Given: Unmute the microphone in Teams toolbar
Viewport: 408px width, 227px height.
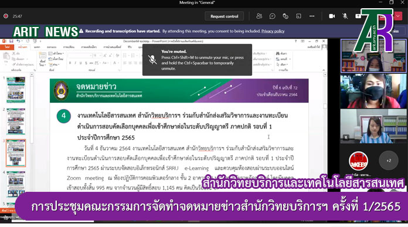Looking at the screenshot, I should [345, 16].
